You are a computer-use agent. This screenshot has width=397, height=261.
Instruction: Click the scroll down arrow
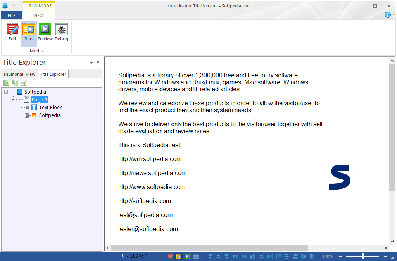pyautogui.click(x=392, y=242)
